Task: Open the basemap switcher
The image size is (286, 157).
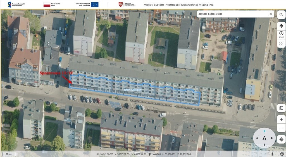Action: 281,108
